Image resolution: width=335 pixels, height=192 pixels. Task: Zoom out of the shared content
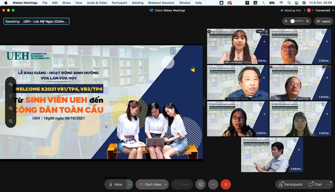[11, 121]
